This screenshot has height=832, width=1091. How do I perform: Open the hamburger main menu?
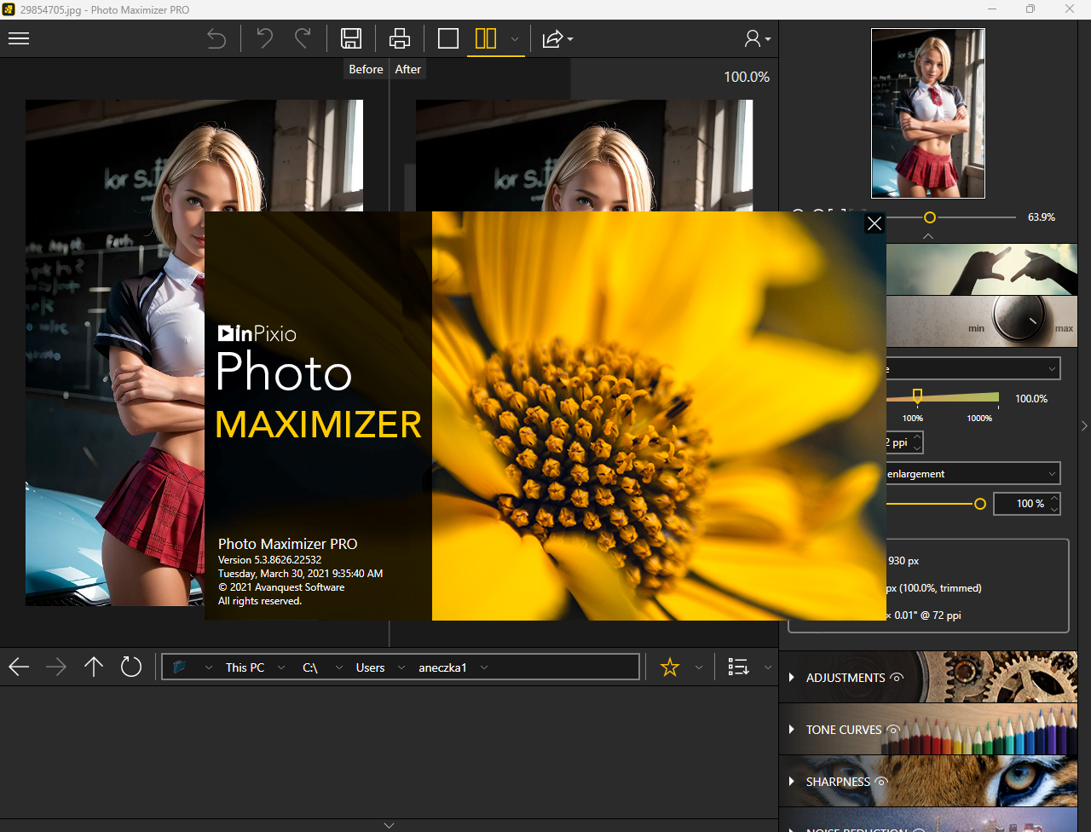(x=19, y=38)
